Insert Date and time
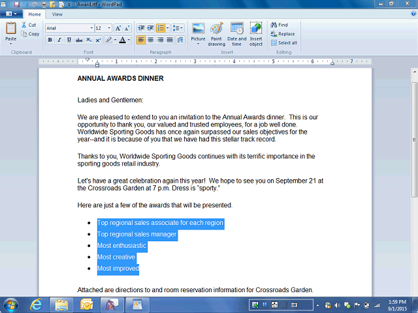This screenshot has height=313, width=418. tap(236, 34)
